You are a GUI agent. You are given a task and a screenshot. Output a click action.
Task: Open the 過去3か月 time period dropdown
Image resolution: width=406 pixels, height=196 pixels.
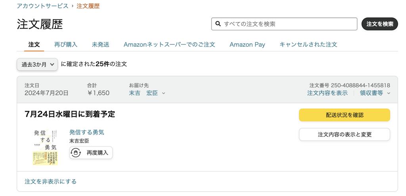click(37, 65)
